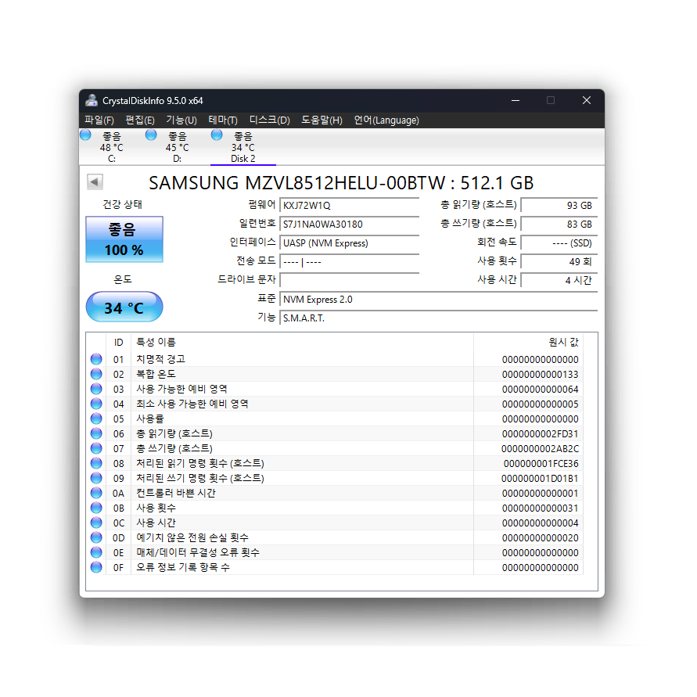
Task: Click the blue health dot above Disk 2
Action: pos(216,134)
